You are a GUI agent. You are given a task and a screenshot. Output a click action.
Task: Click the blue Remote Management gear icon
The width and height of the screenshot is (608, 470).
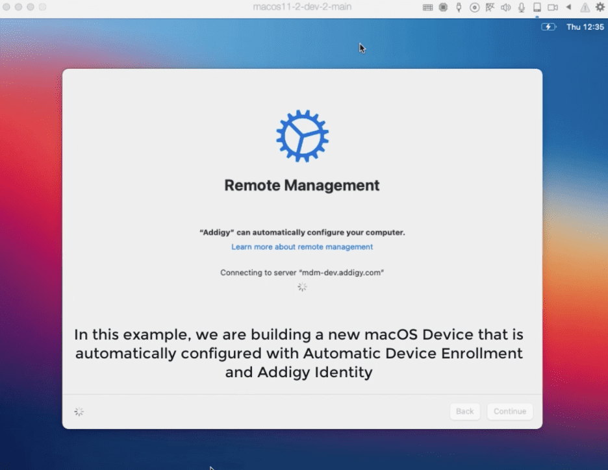coord(303,136)
